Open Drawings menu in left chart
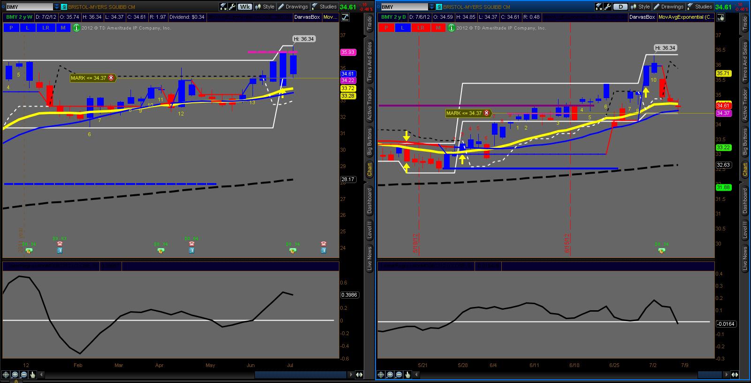Screen dimensions: 751x383 pos(293,7)
